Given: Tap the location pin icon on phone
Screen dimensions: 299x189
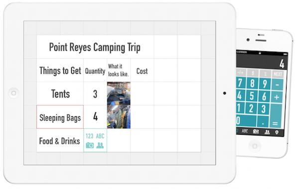Looking at the screenshot, I should click(x=277, y=132).
